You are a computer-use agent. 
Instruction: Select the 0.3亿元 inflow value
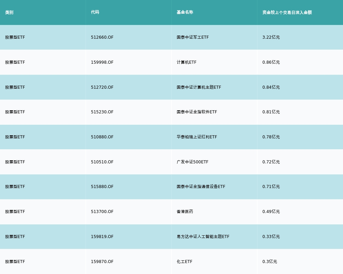pyautogui.click(x=270, y=262)
